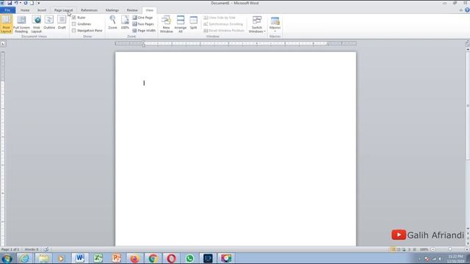Open Full Screen Reading view

click(x=21, y=24)
